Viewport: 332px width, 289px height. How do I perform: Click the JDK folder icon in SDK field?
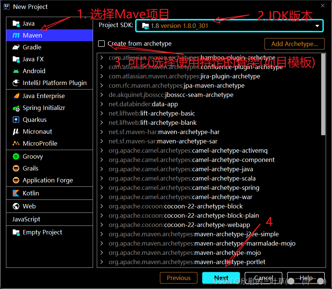coord(146,26)
